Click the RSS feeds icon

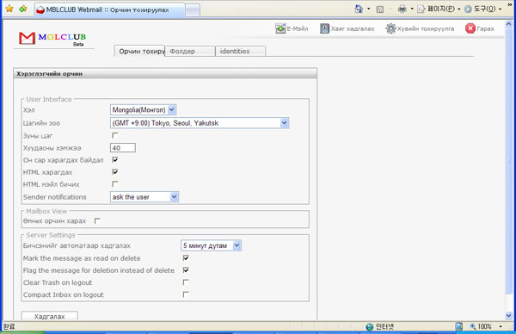pos(380,9)
